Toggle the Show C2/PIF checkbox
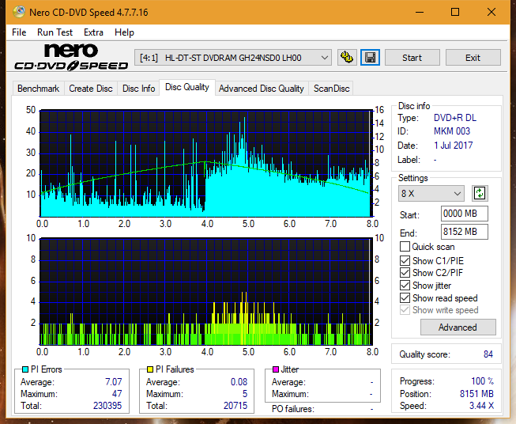 pos(405,273)
